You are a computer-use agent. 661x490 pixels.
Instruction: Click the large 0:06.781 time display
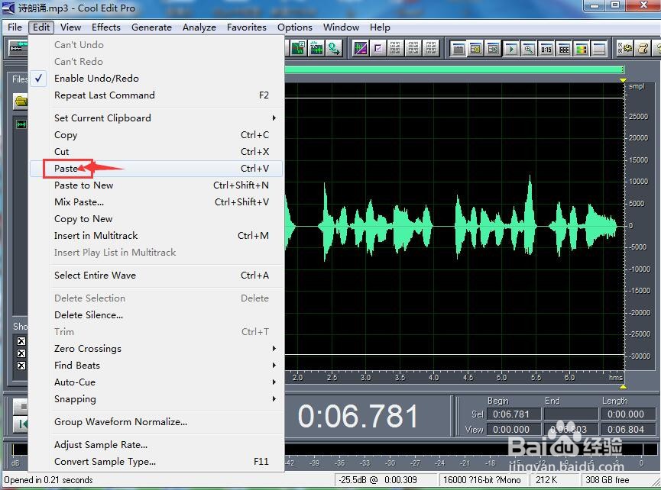point(358,416)
